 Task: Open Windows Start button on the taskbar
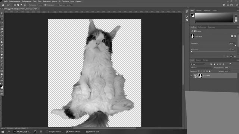[x=3, y=132]
